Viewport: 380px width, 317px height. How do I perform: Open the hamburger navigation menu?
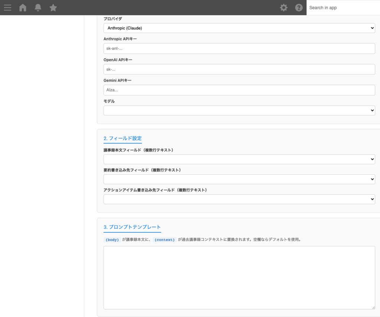click(x=7, y=7)
